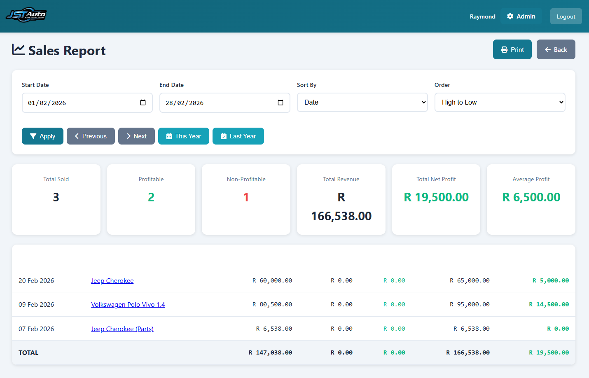Open the Jeep Cherokee sale record

coord(112,280)
